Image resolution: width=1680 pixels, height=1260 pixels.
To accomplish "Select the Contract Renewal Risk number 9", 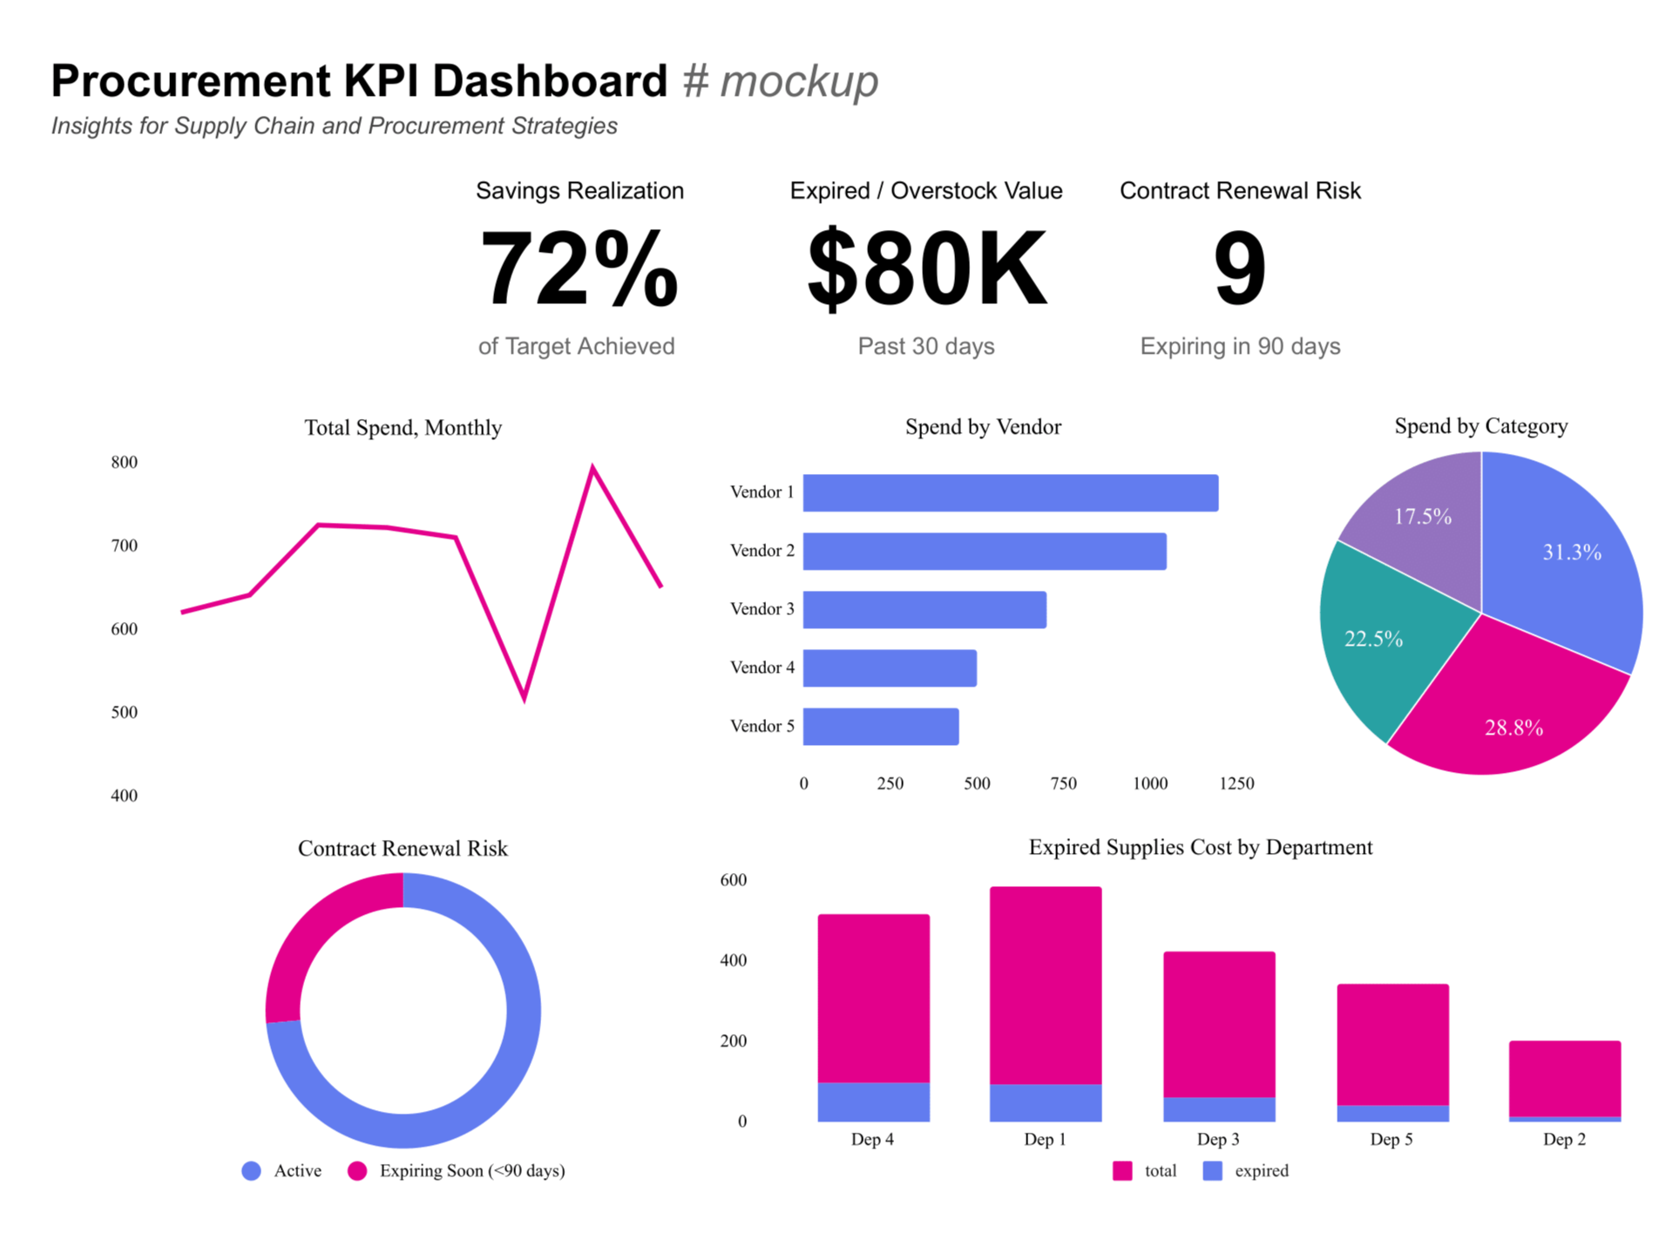I will pos(1240,268).
